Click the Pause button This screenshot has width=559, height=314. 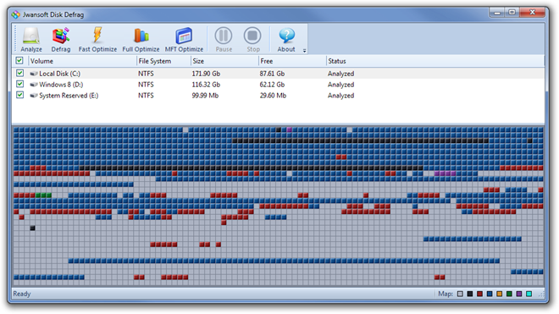pos(224,39)
